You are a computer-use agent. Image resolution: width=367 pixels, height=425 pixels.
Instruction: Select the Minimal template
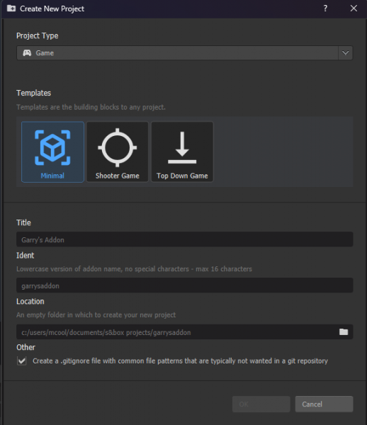pos(52,152)
